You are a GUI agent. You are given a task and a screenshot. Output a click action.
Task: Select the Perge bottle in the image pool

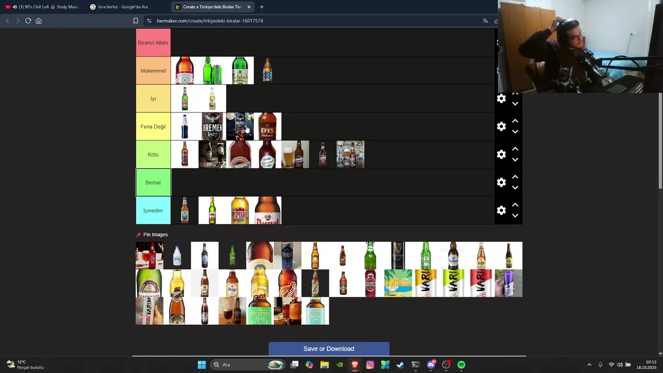pyautogui.click(x=232, y=283)
